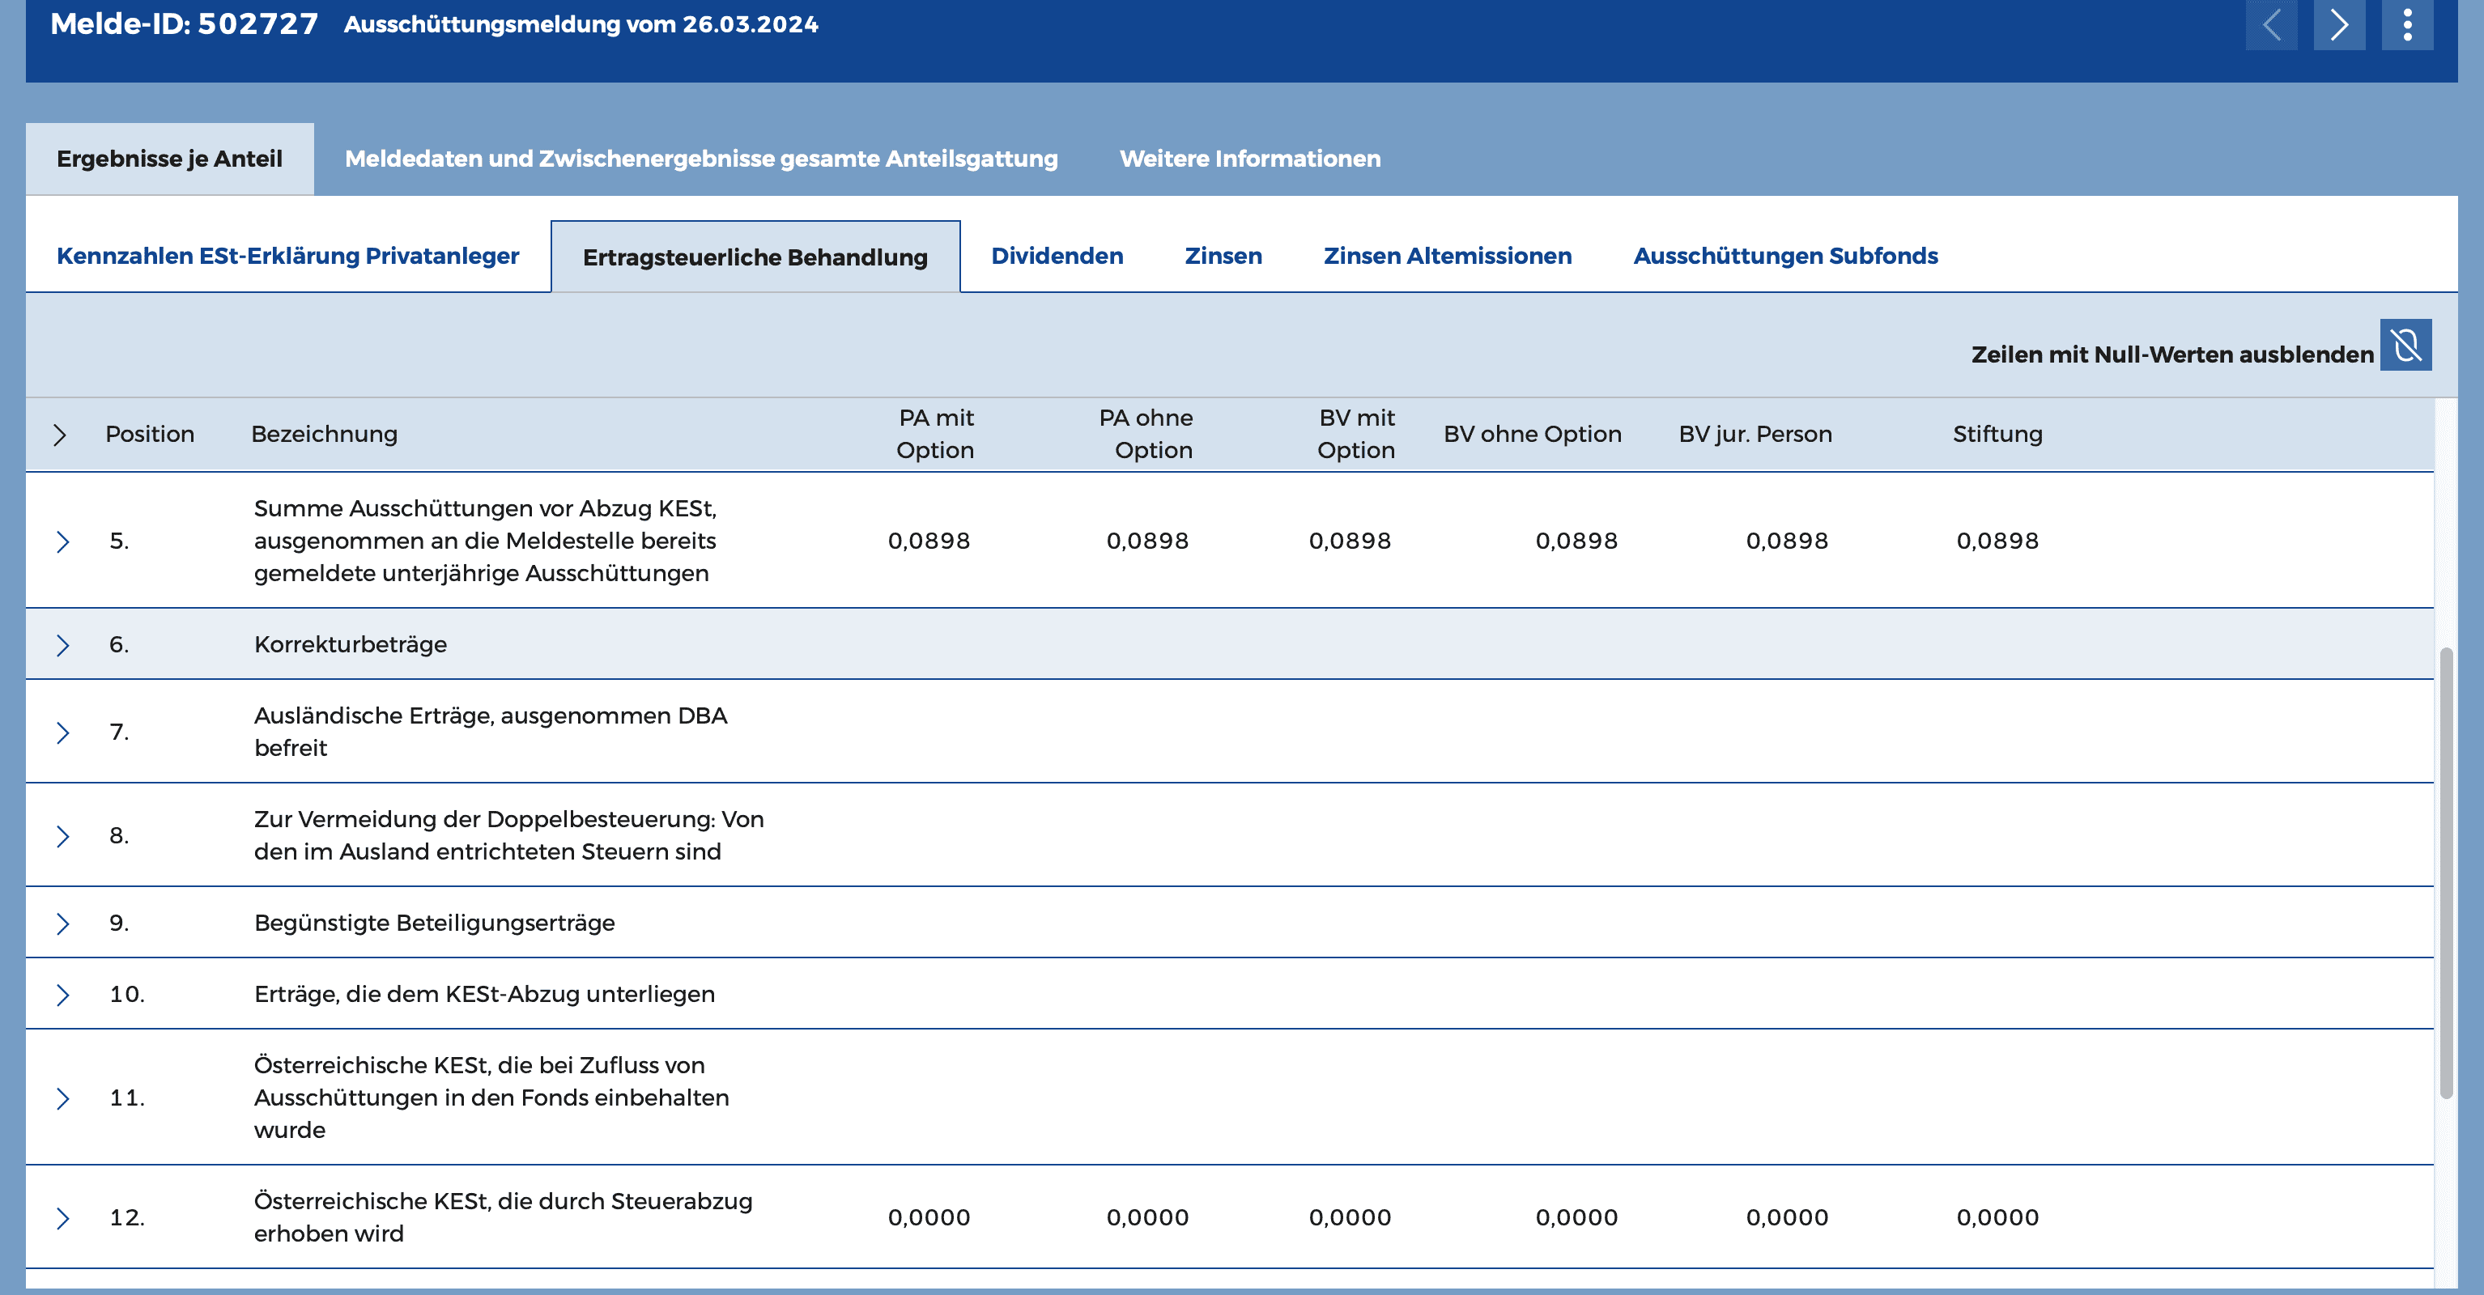Open the Zinsen Altemissionen sub-tab
Image resolution: width=2484 pixels, height=1295 pixels.
(1446, 257)
